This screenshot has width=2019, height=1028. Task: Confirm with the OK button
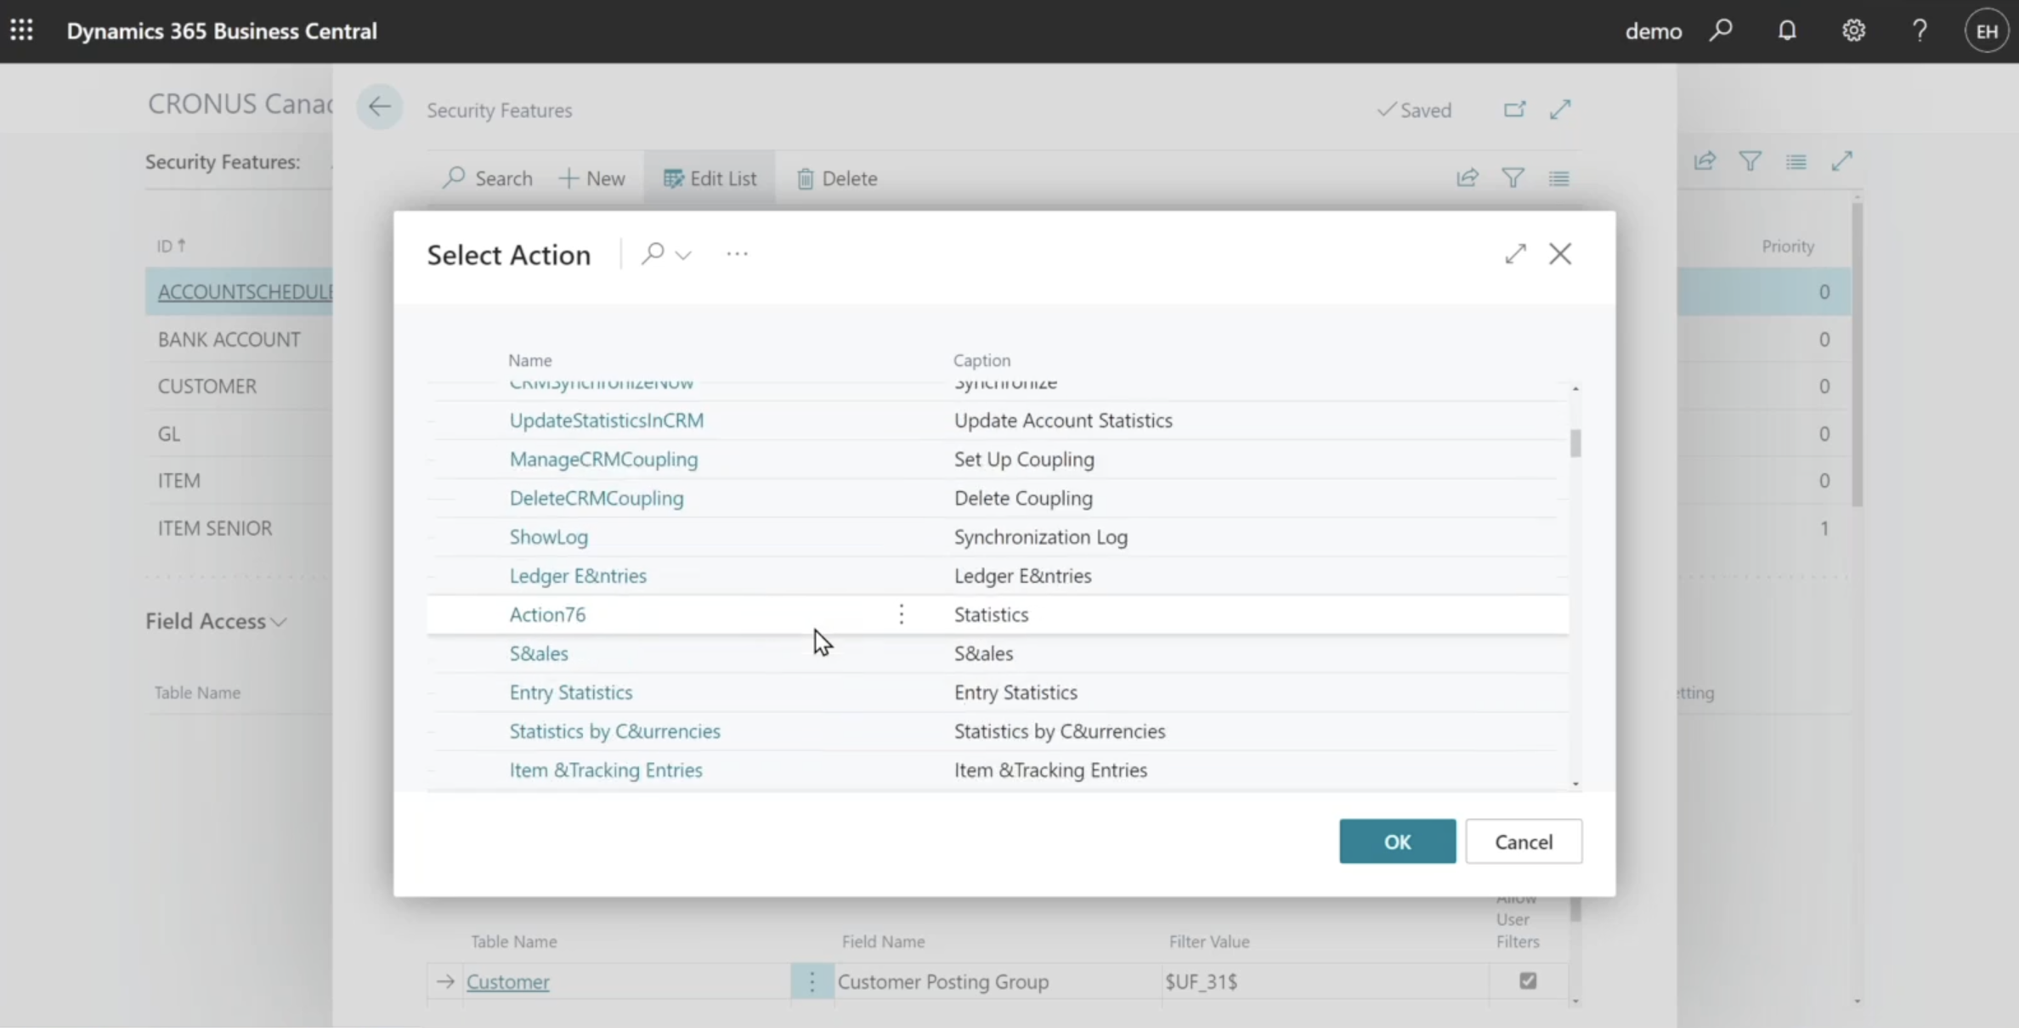coord(1397,841)
